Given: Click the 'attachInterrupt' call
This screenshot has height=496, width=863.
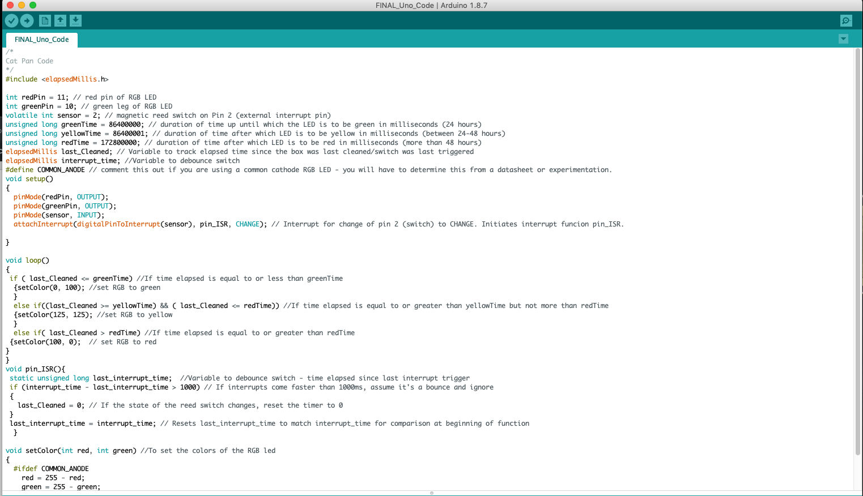Looking at the screenshot, I should pos(141,224).
